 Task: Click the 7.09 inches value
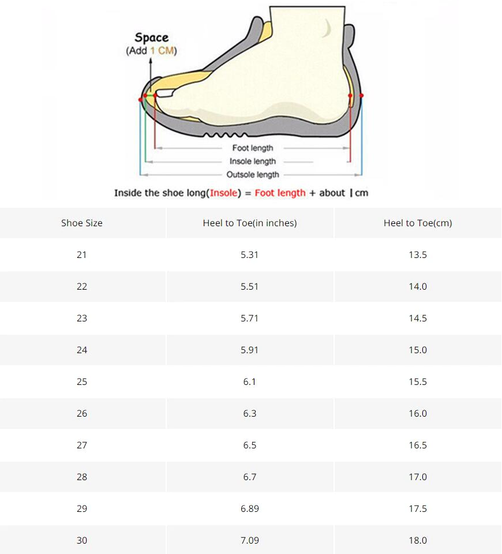coord(250,540)
